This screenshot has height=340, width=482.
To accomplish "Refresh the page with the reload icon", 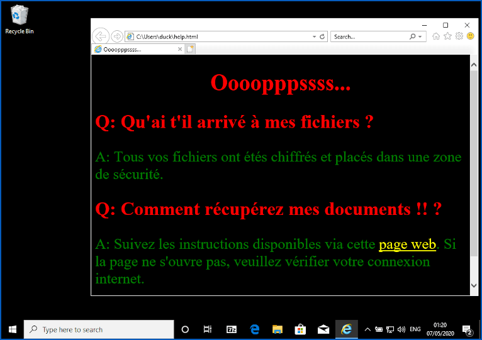I will point(322,37).
